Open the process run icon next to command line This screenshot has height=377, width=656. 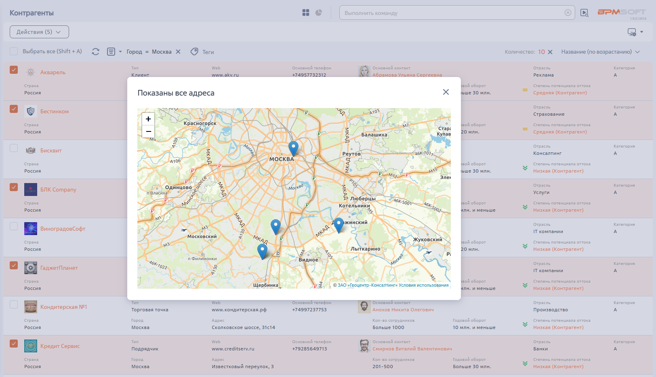[584, 12]
